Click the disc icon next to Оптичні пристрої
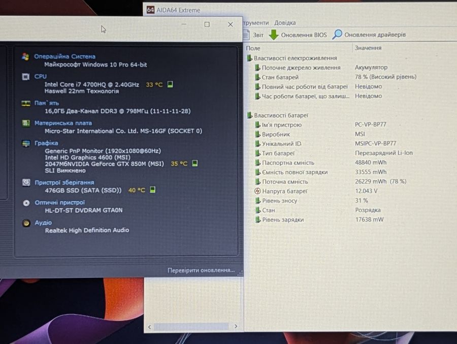The image size is (457, 344). coord(26,203)
